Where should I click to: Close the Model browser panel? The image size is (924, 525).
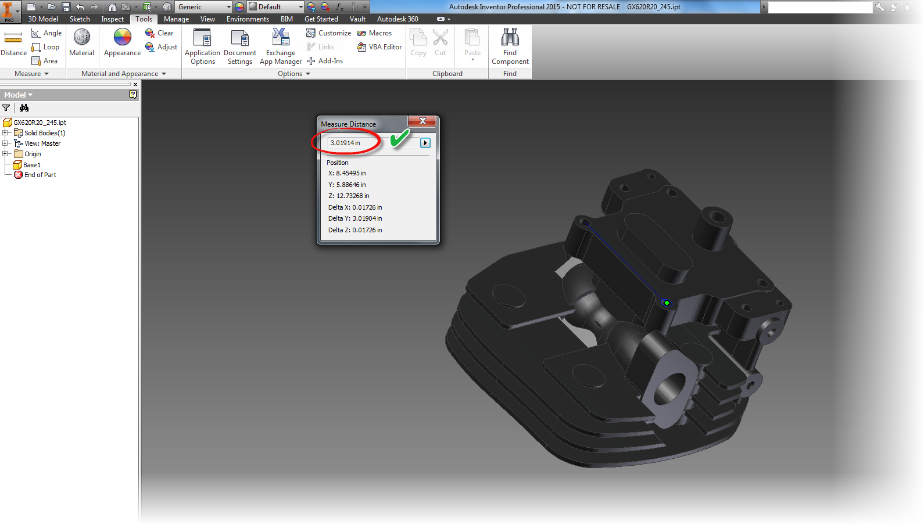coord(135,85)
